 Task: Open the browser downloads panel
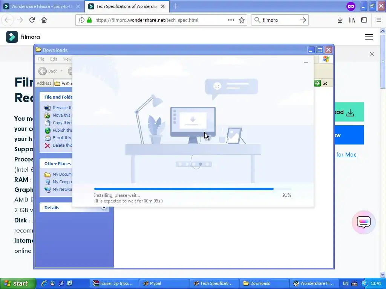tap(340, 20)
